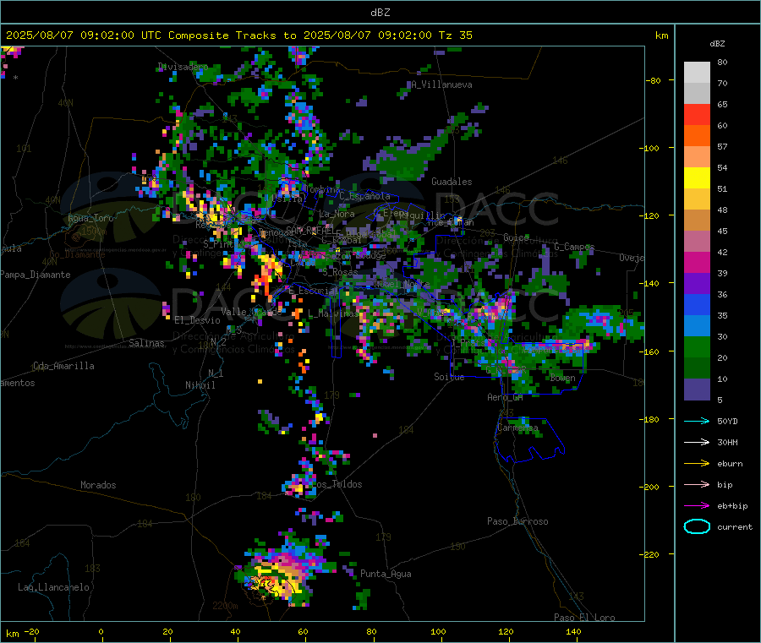Viewport: 761px width, 643px height.
Task: Select the red 60–65 dBZ legend swatch
Action: [x=697, y=114]
